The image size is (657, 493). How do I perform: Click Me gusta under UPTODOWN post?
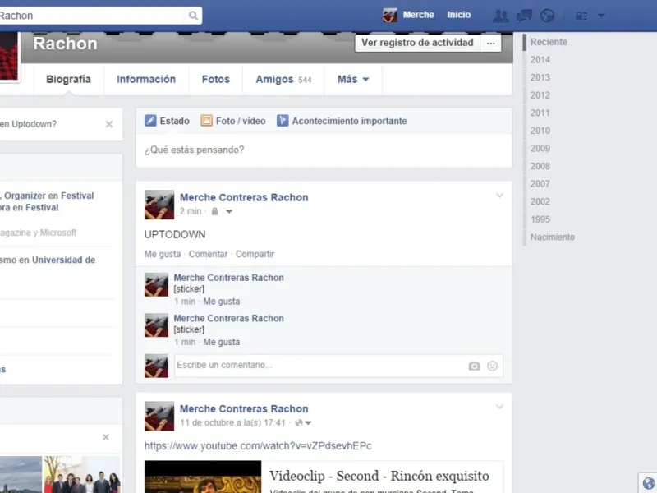coord(162,254)
